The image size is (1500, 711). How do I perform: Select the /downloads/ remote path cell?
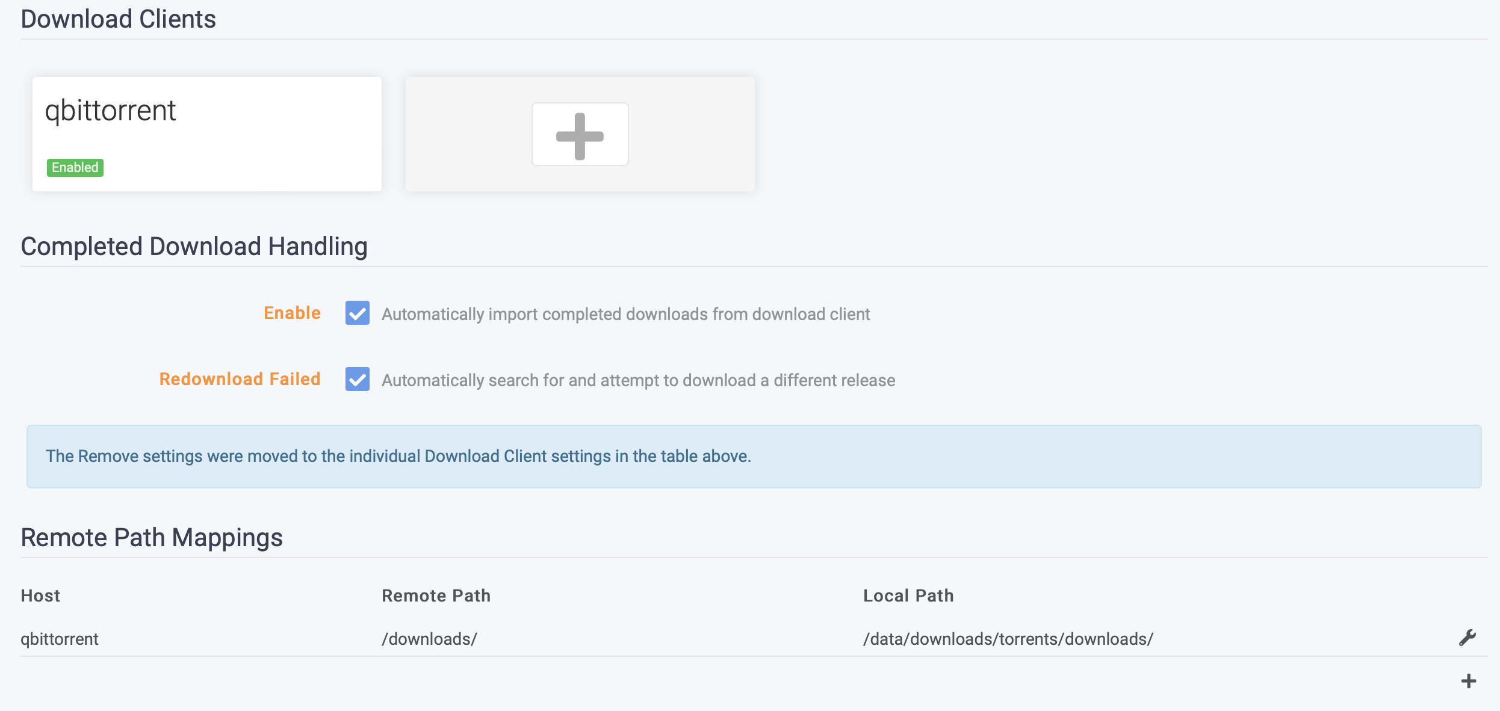point(429,639)
